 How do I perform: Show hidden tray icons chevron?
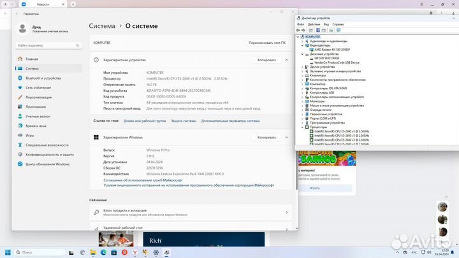click(x=397, y=252)
